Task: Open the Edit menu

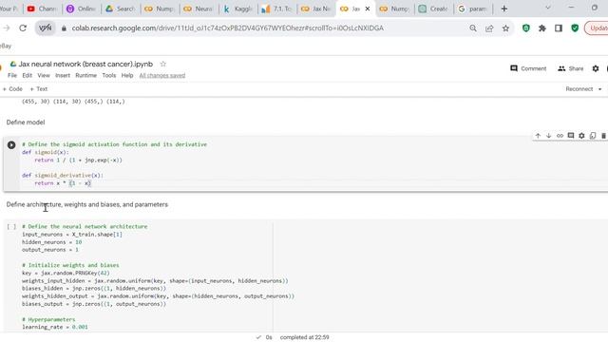Action: [x=28, y=75]
